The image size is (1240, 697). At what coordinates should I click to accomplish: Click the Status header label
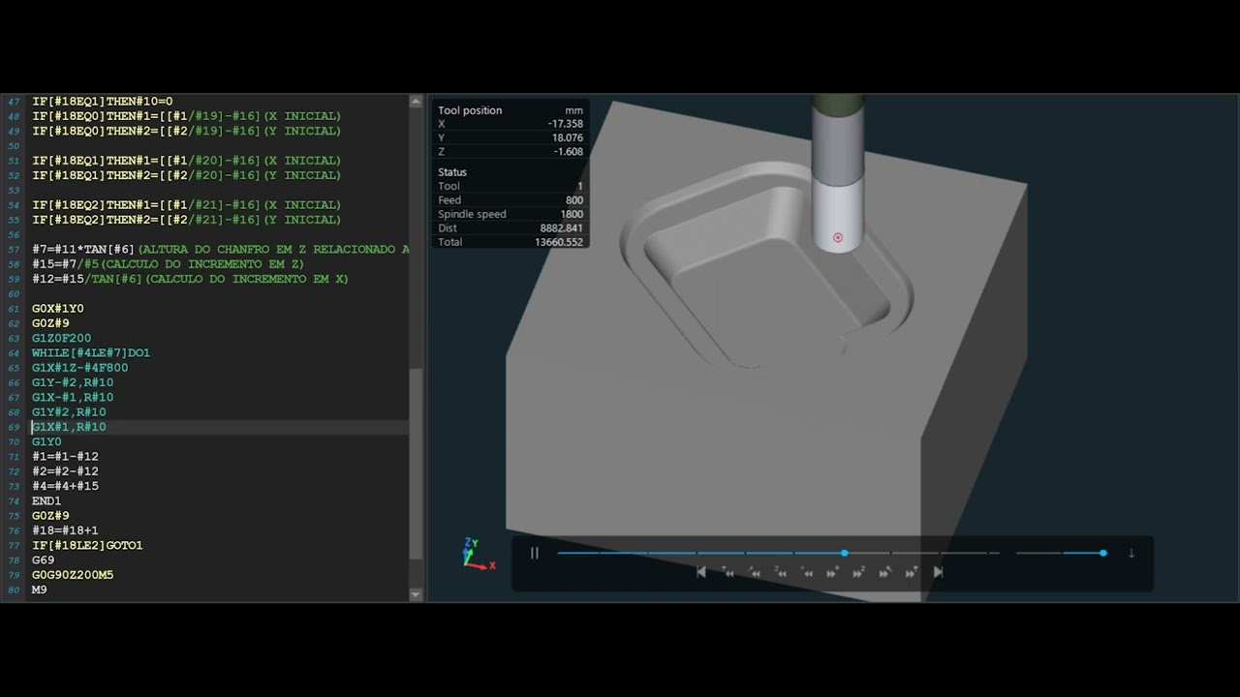pos(452,172)
